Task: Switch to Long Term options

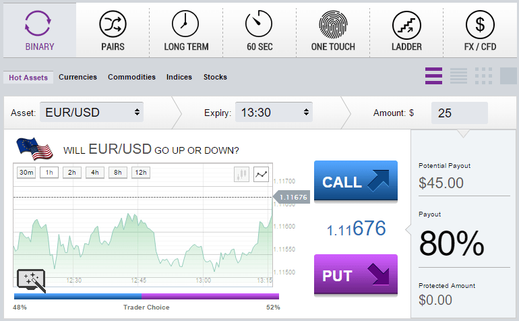Action: 186,30
